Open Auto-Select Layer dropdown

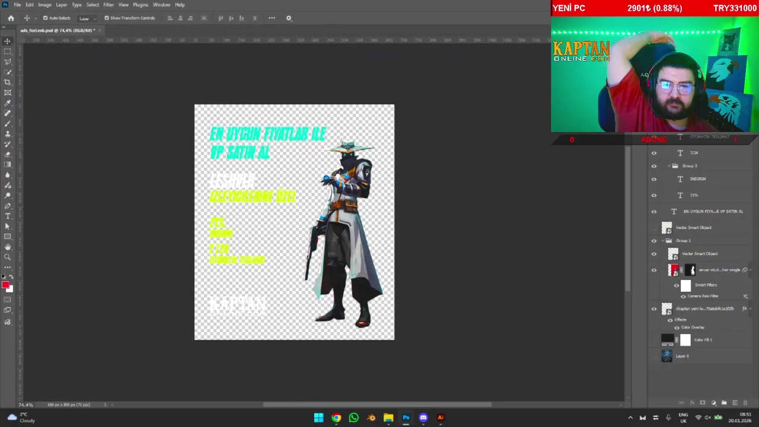click(87, 18)
